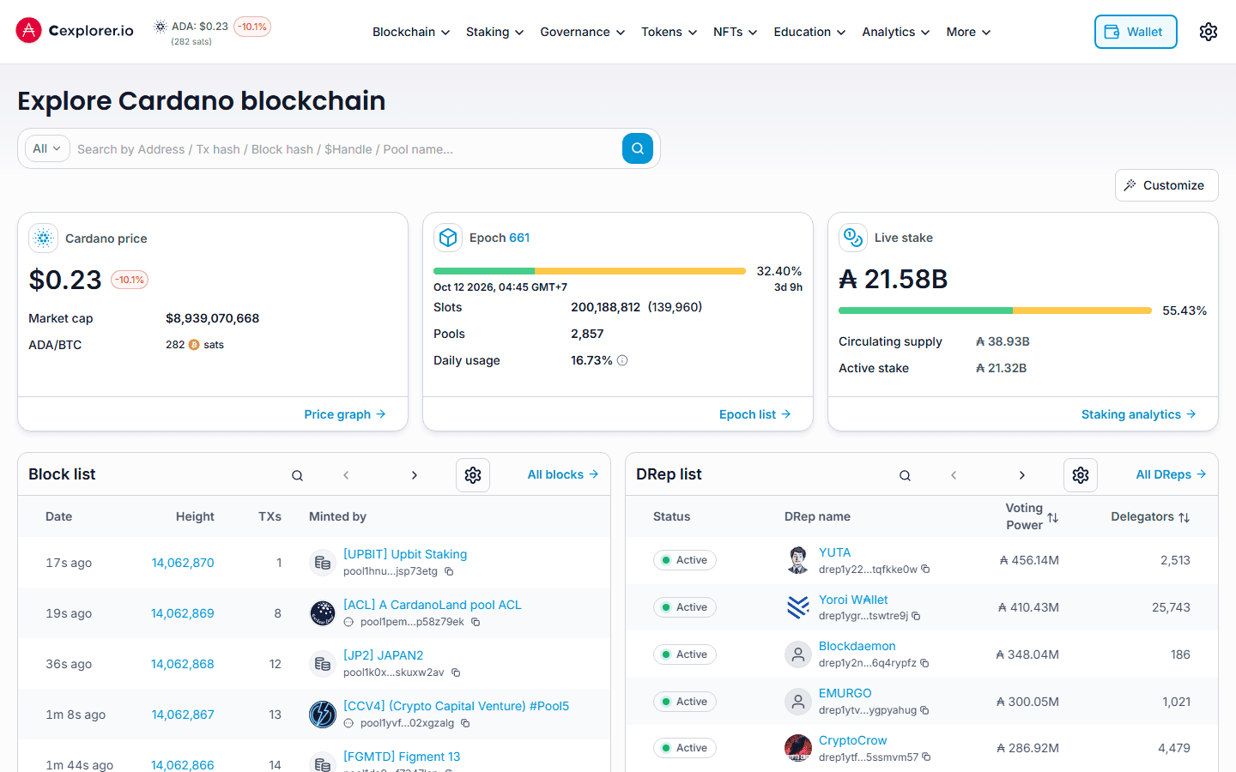Open the Price graph link
The width and height of the screenshot is (1236, 772).
coord(345,414)
